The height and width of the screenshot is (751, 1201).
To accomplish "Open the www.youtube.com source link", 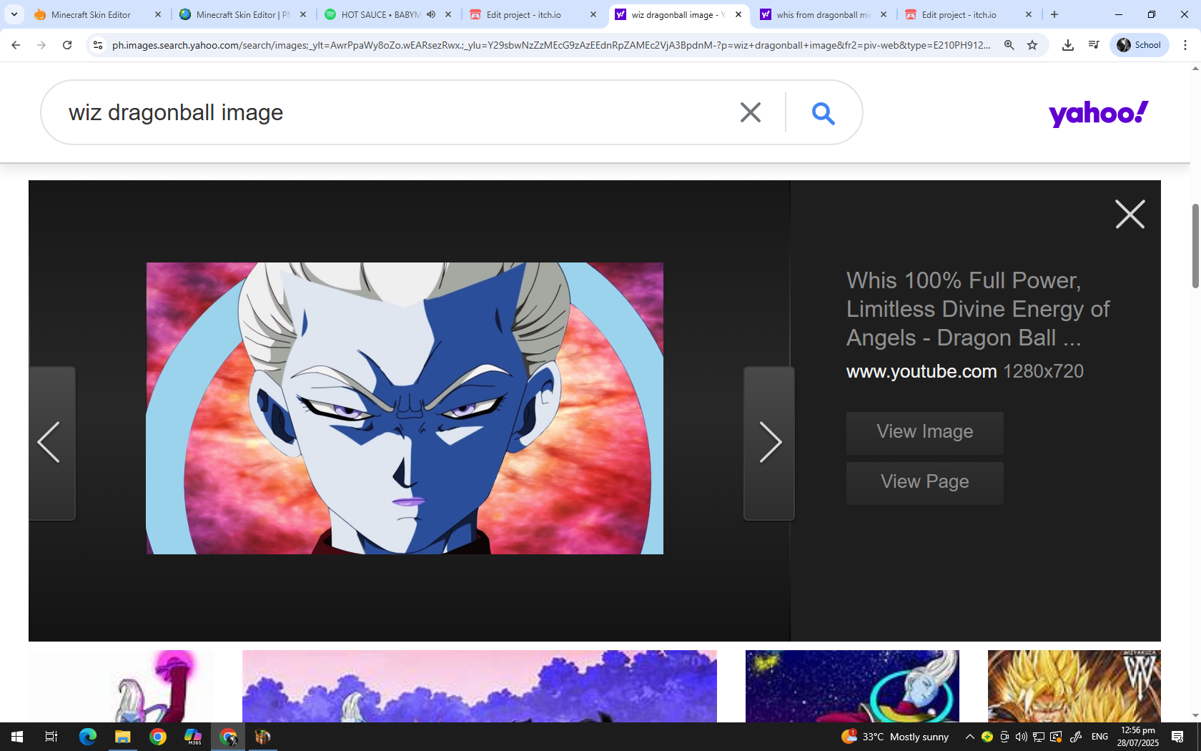I will [x=921, y=371].
